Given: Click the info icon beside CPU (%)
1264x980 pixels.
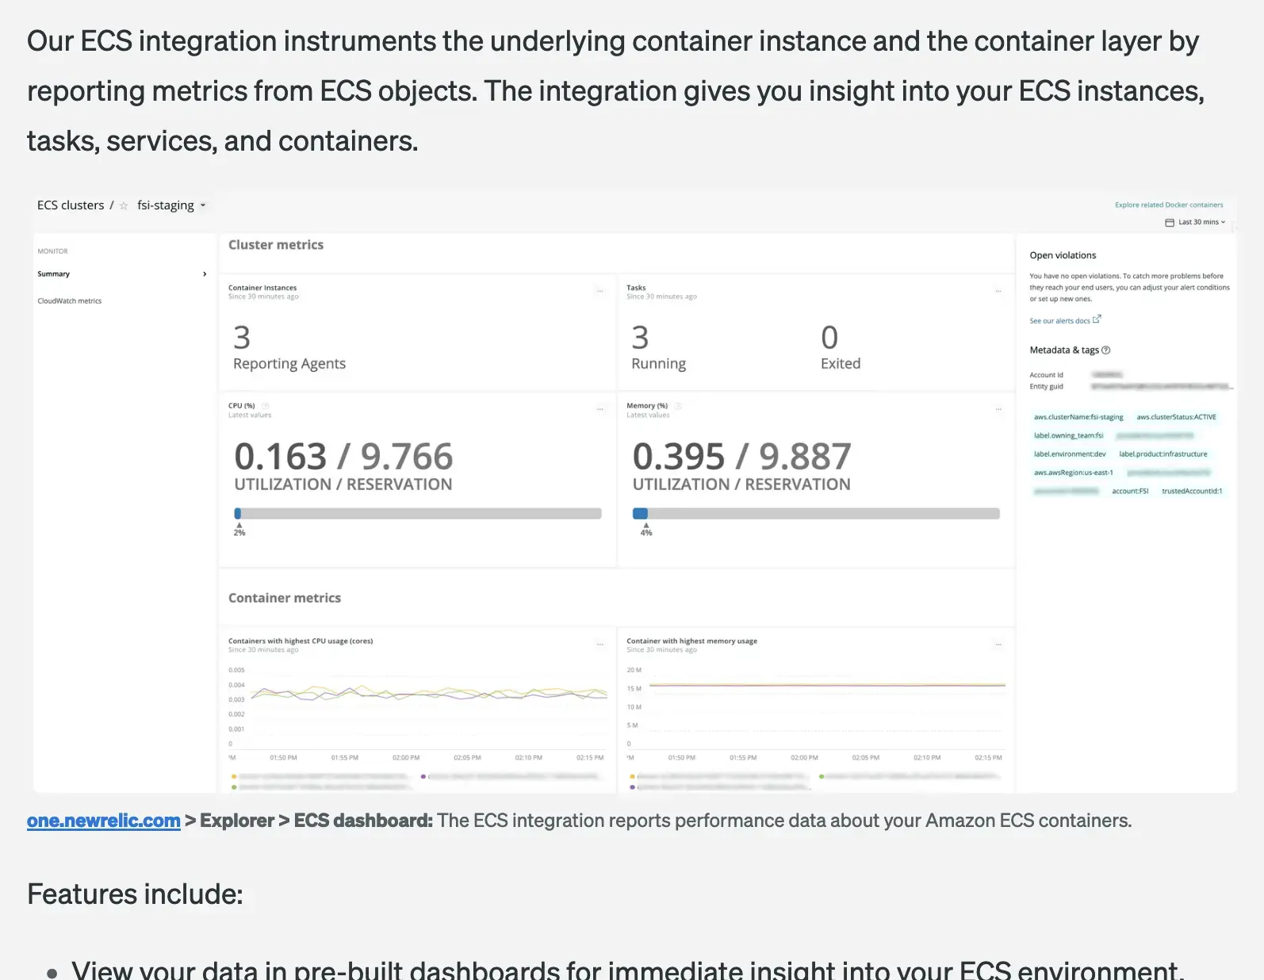Looking at the screenshot, I should pos(265,406).
